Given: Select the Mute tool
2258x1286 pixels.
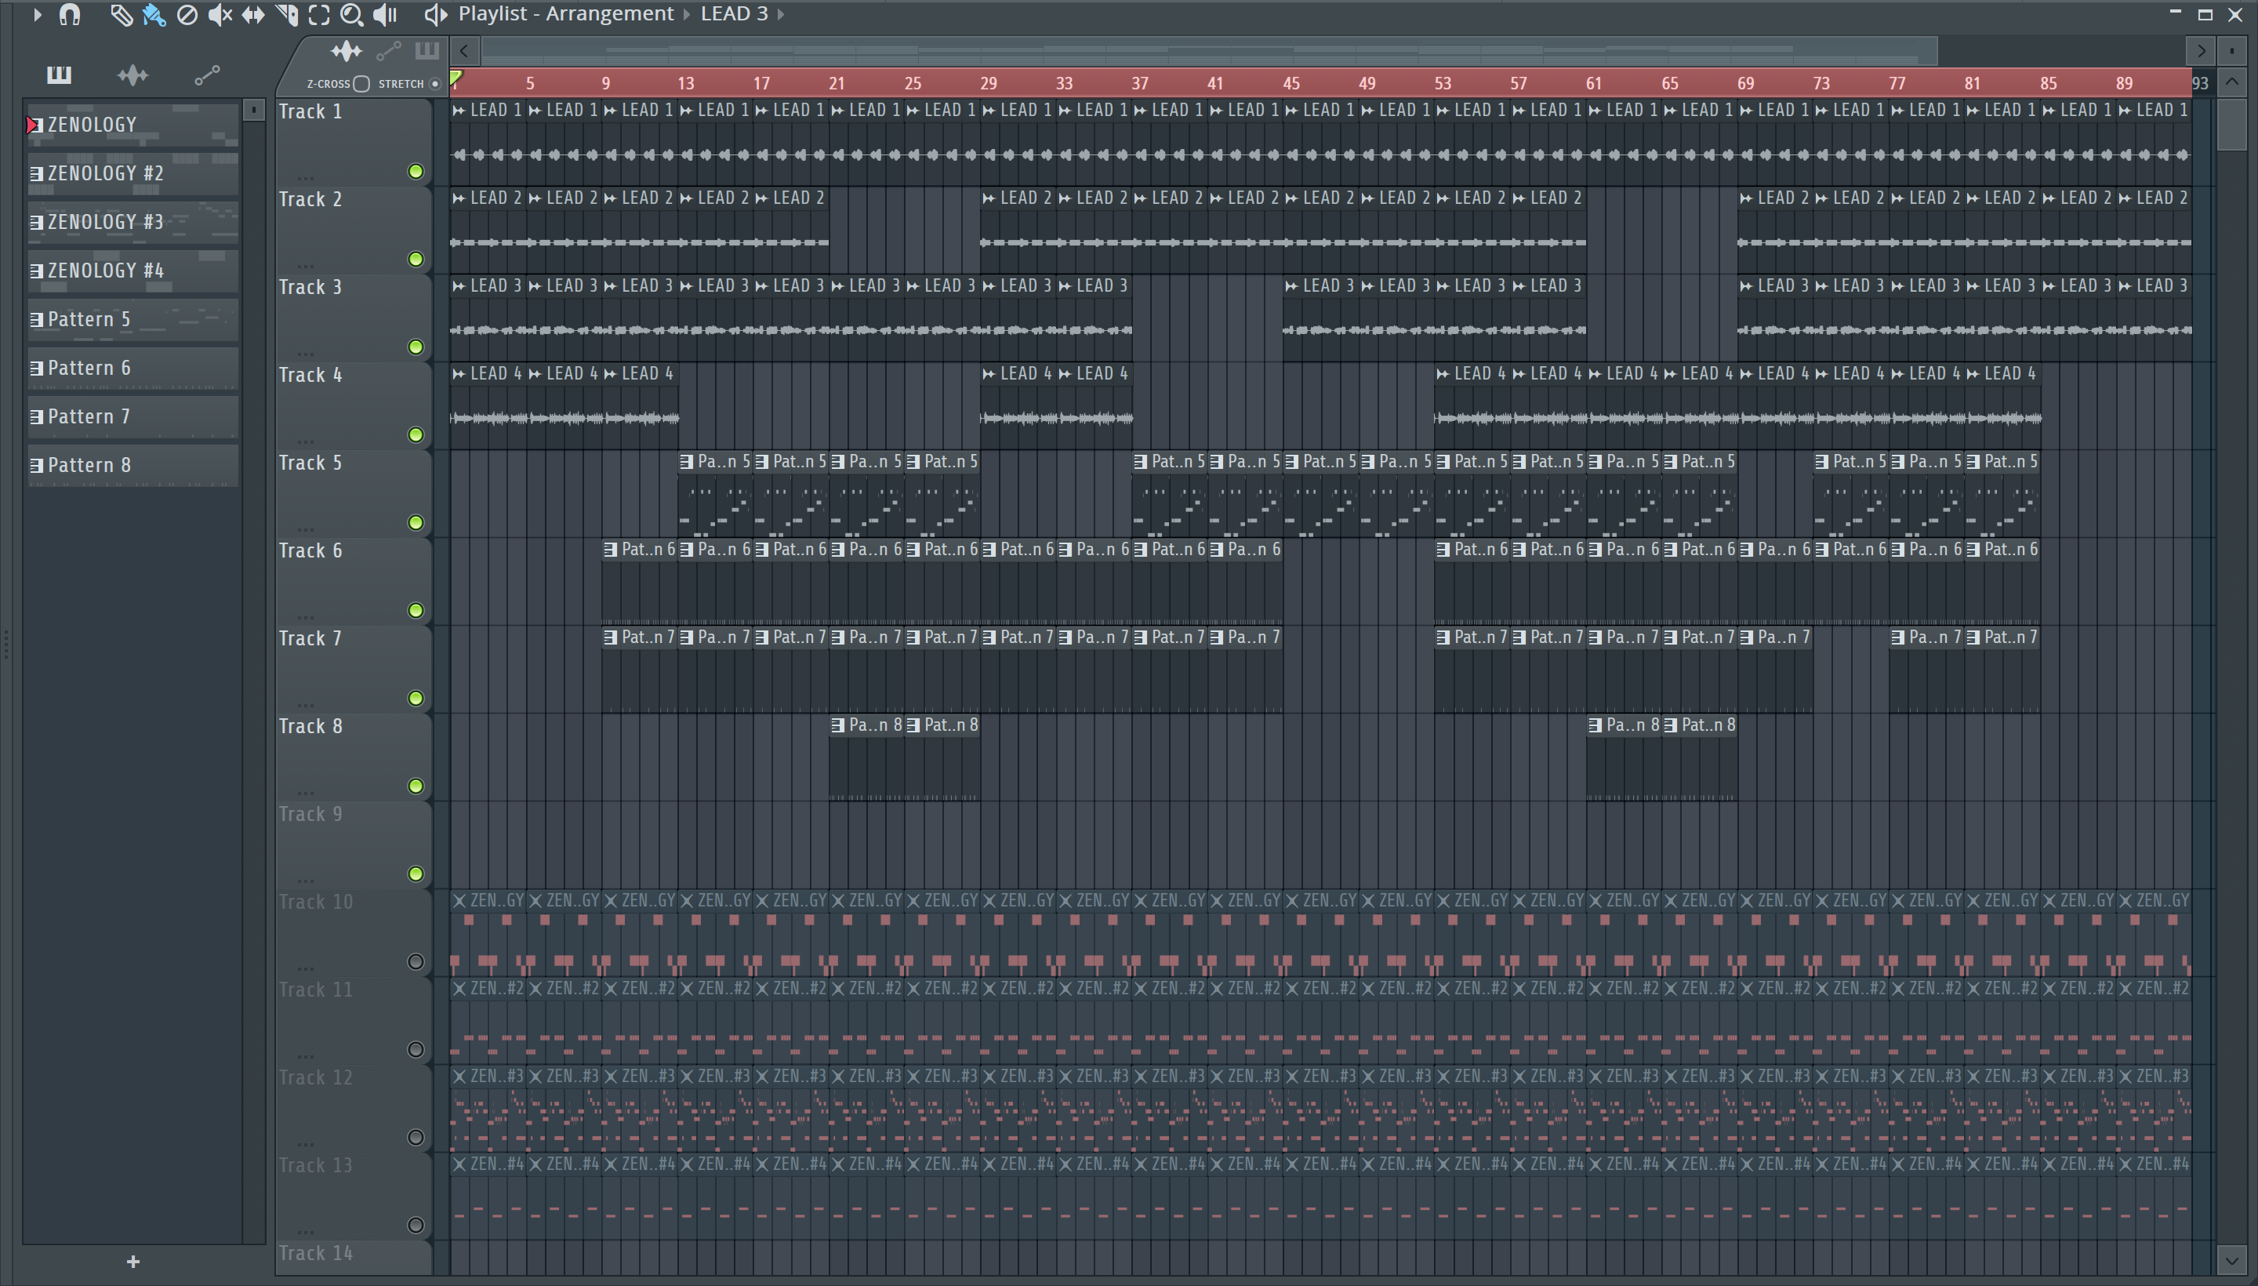Looking at the screenshot, I should point(220,15).
